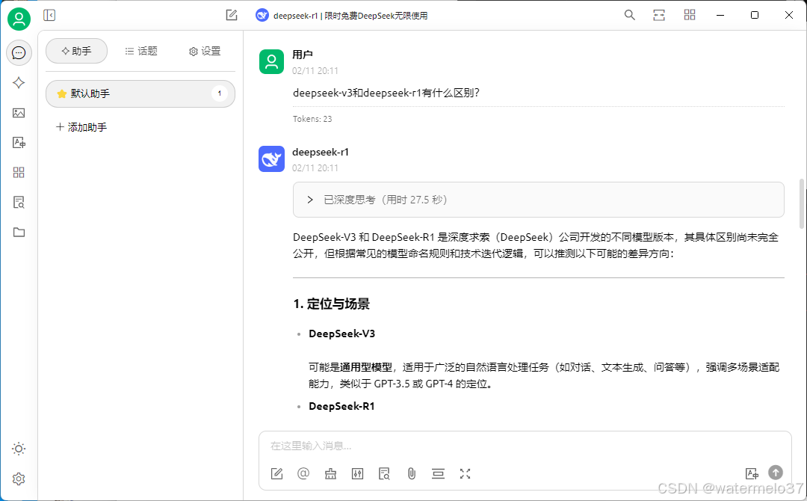Select the 默认助手 assistant
The height and width of the screenshot is (501, 807).
point(140,93)
